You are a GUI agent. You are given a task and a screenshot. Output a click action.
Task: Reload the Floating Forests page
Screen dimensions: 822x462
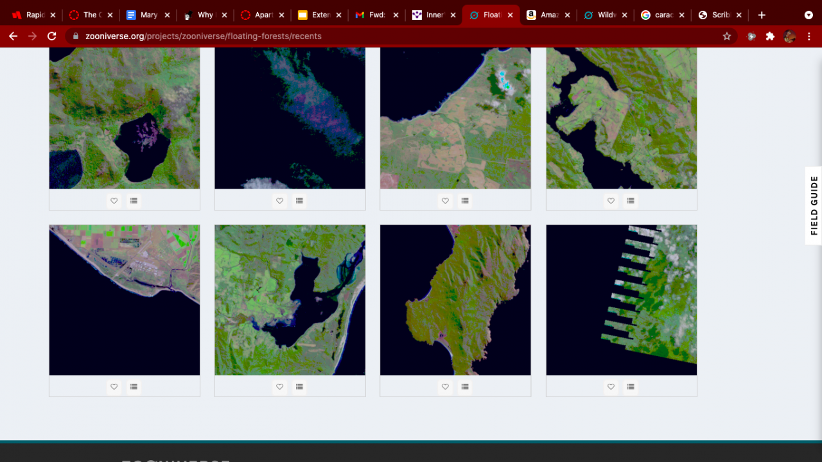coord(52,37)
